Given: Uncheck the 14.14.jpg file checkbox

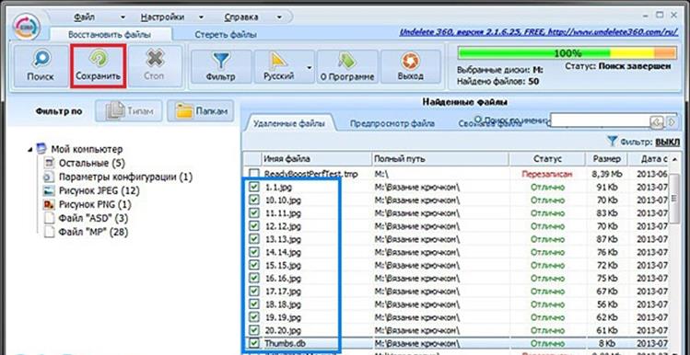Looking at the screenshot, I should 254,252.
